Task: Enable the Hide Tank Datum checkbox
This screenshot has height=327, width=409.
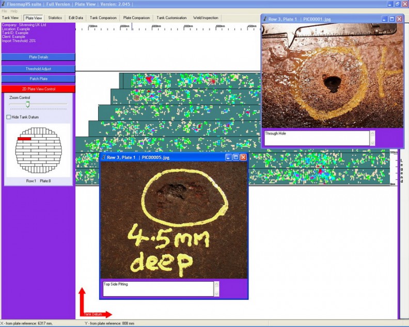Action: [8, 117]
